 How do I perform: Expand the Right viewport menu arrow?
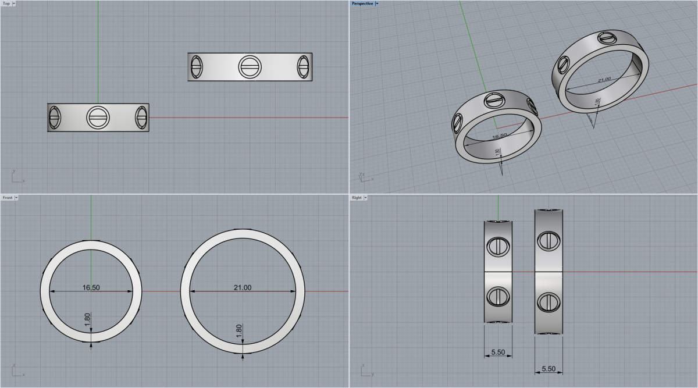365,198
